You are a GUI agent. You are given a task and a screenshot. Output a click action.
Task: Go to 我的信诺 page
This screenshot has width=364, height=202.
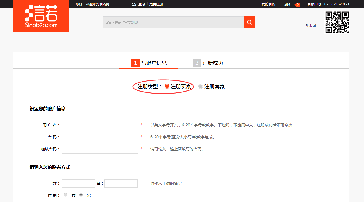268,4
